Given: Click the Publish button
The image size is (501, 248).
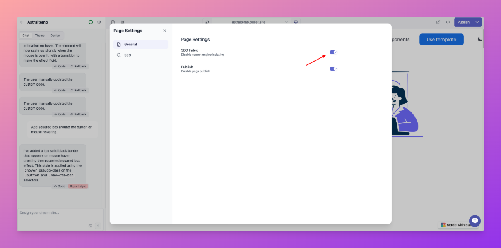Looking at the screenshot, I should click(x=463, y=22).
